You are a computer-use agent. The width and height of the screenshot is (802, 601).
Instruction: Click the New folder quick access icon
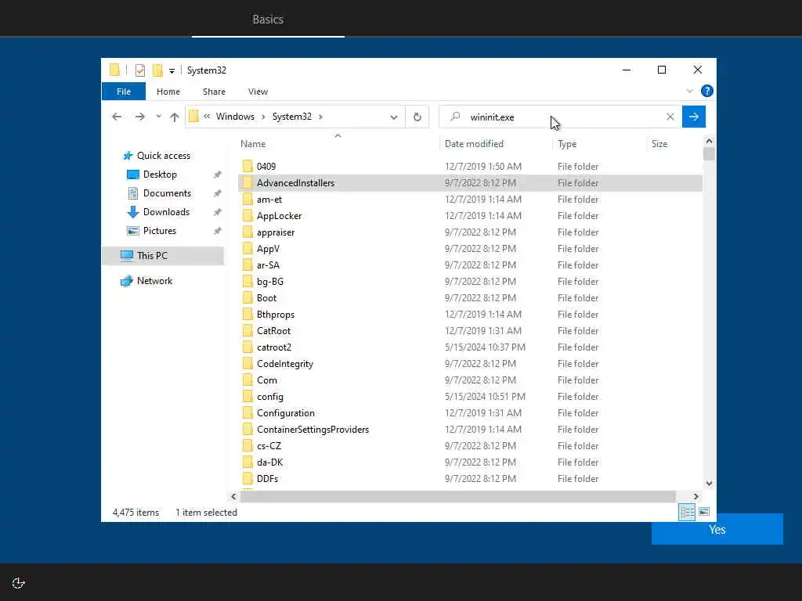[x=157, y=70]
